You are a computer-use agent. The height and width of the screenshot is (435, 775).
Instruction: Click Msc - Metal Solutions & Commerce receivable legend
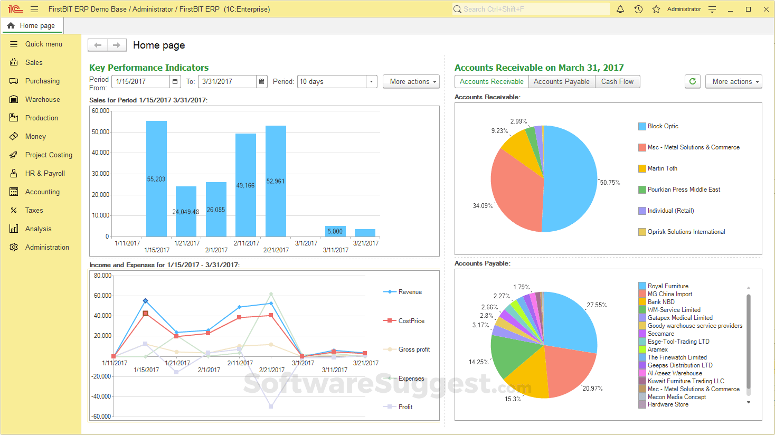click(689, 147)
